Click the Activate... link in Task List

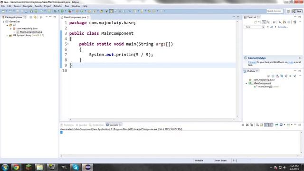(283, 27)
